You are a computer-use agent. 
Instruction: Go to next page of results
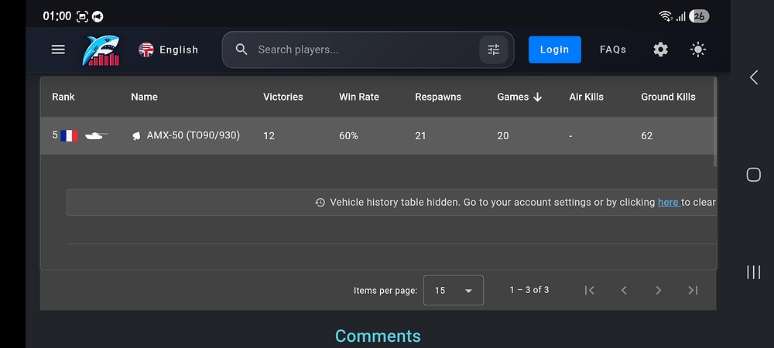pyautogui.click(x=659, y=290)
